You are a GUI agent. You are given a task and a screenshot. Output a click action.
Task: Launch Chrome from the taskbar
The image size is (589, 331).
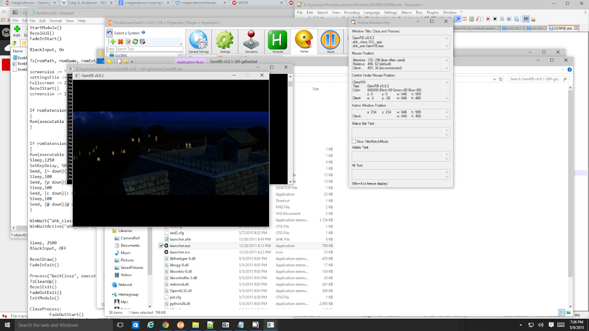click(165, 325)
